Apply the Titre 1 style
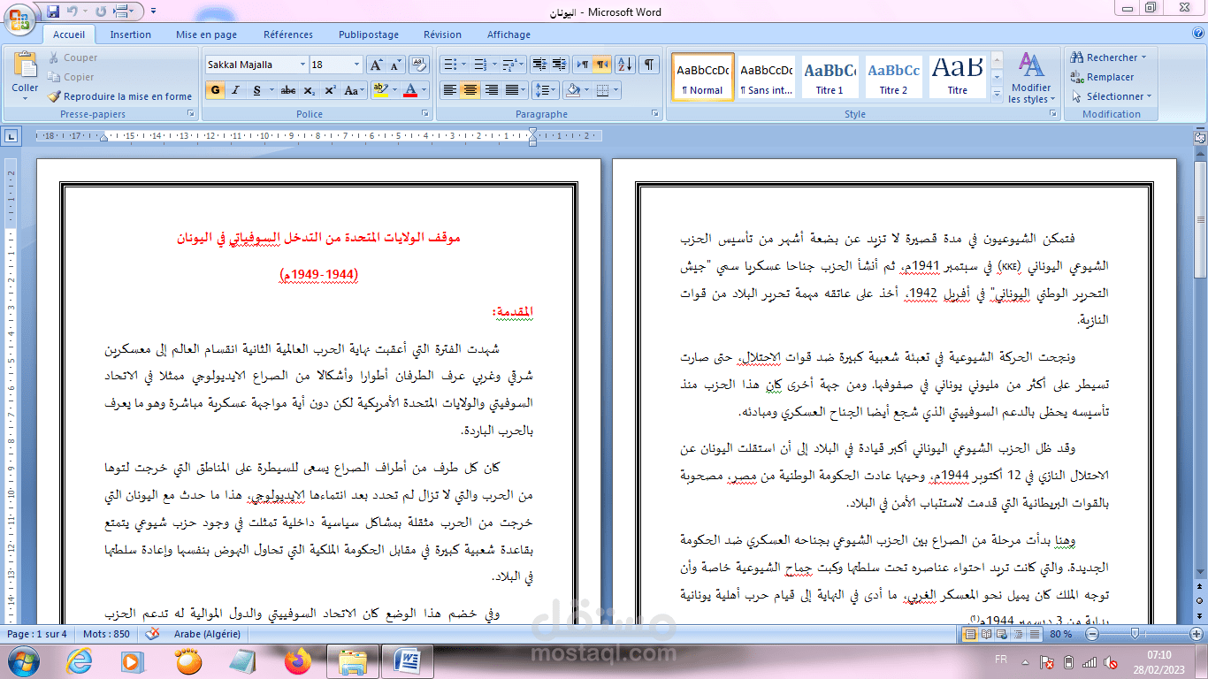The width and height of the screenshot is (1208, 679). click(830, 77)
